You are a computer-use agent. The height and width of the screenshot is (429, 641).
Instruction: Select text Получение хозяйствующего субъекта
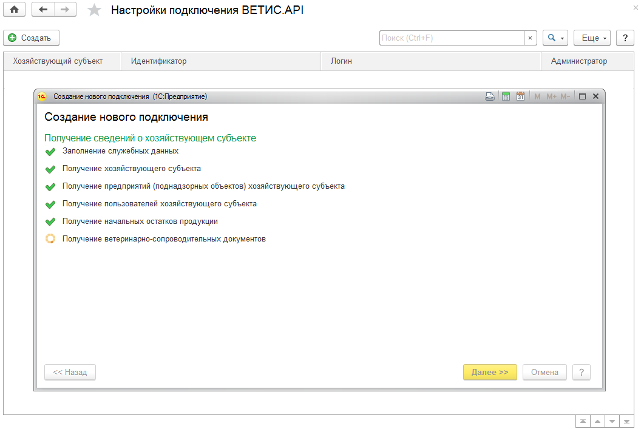coord(132,169)
